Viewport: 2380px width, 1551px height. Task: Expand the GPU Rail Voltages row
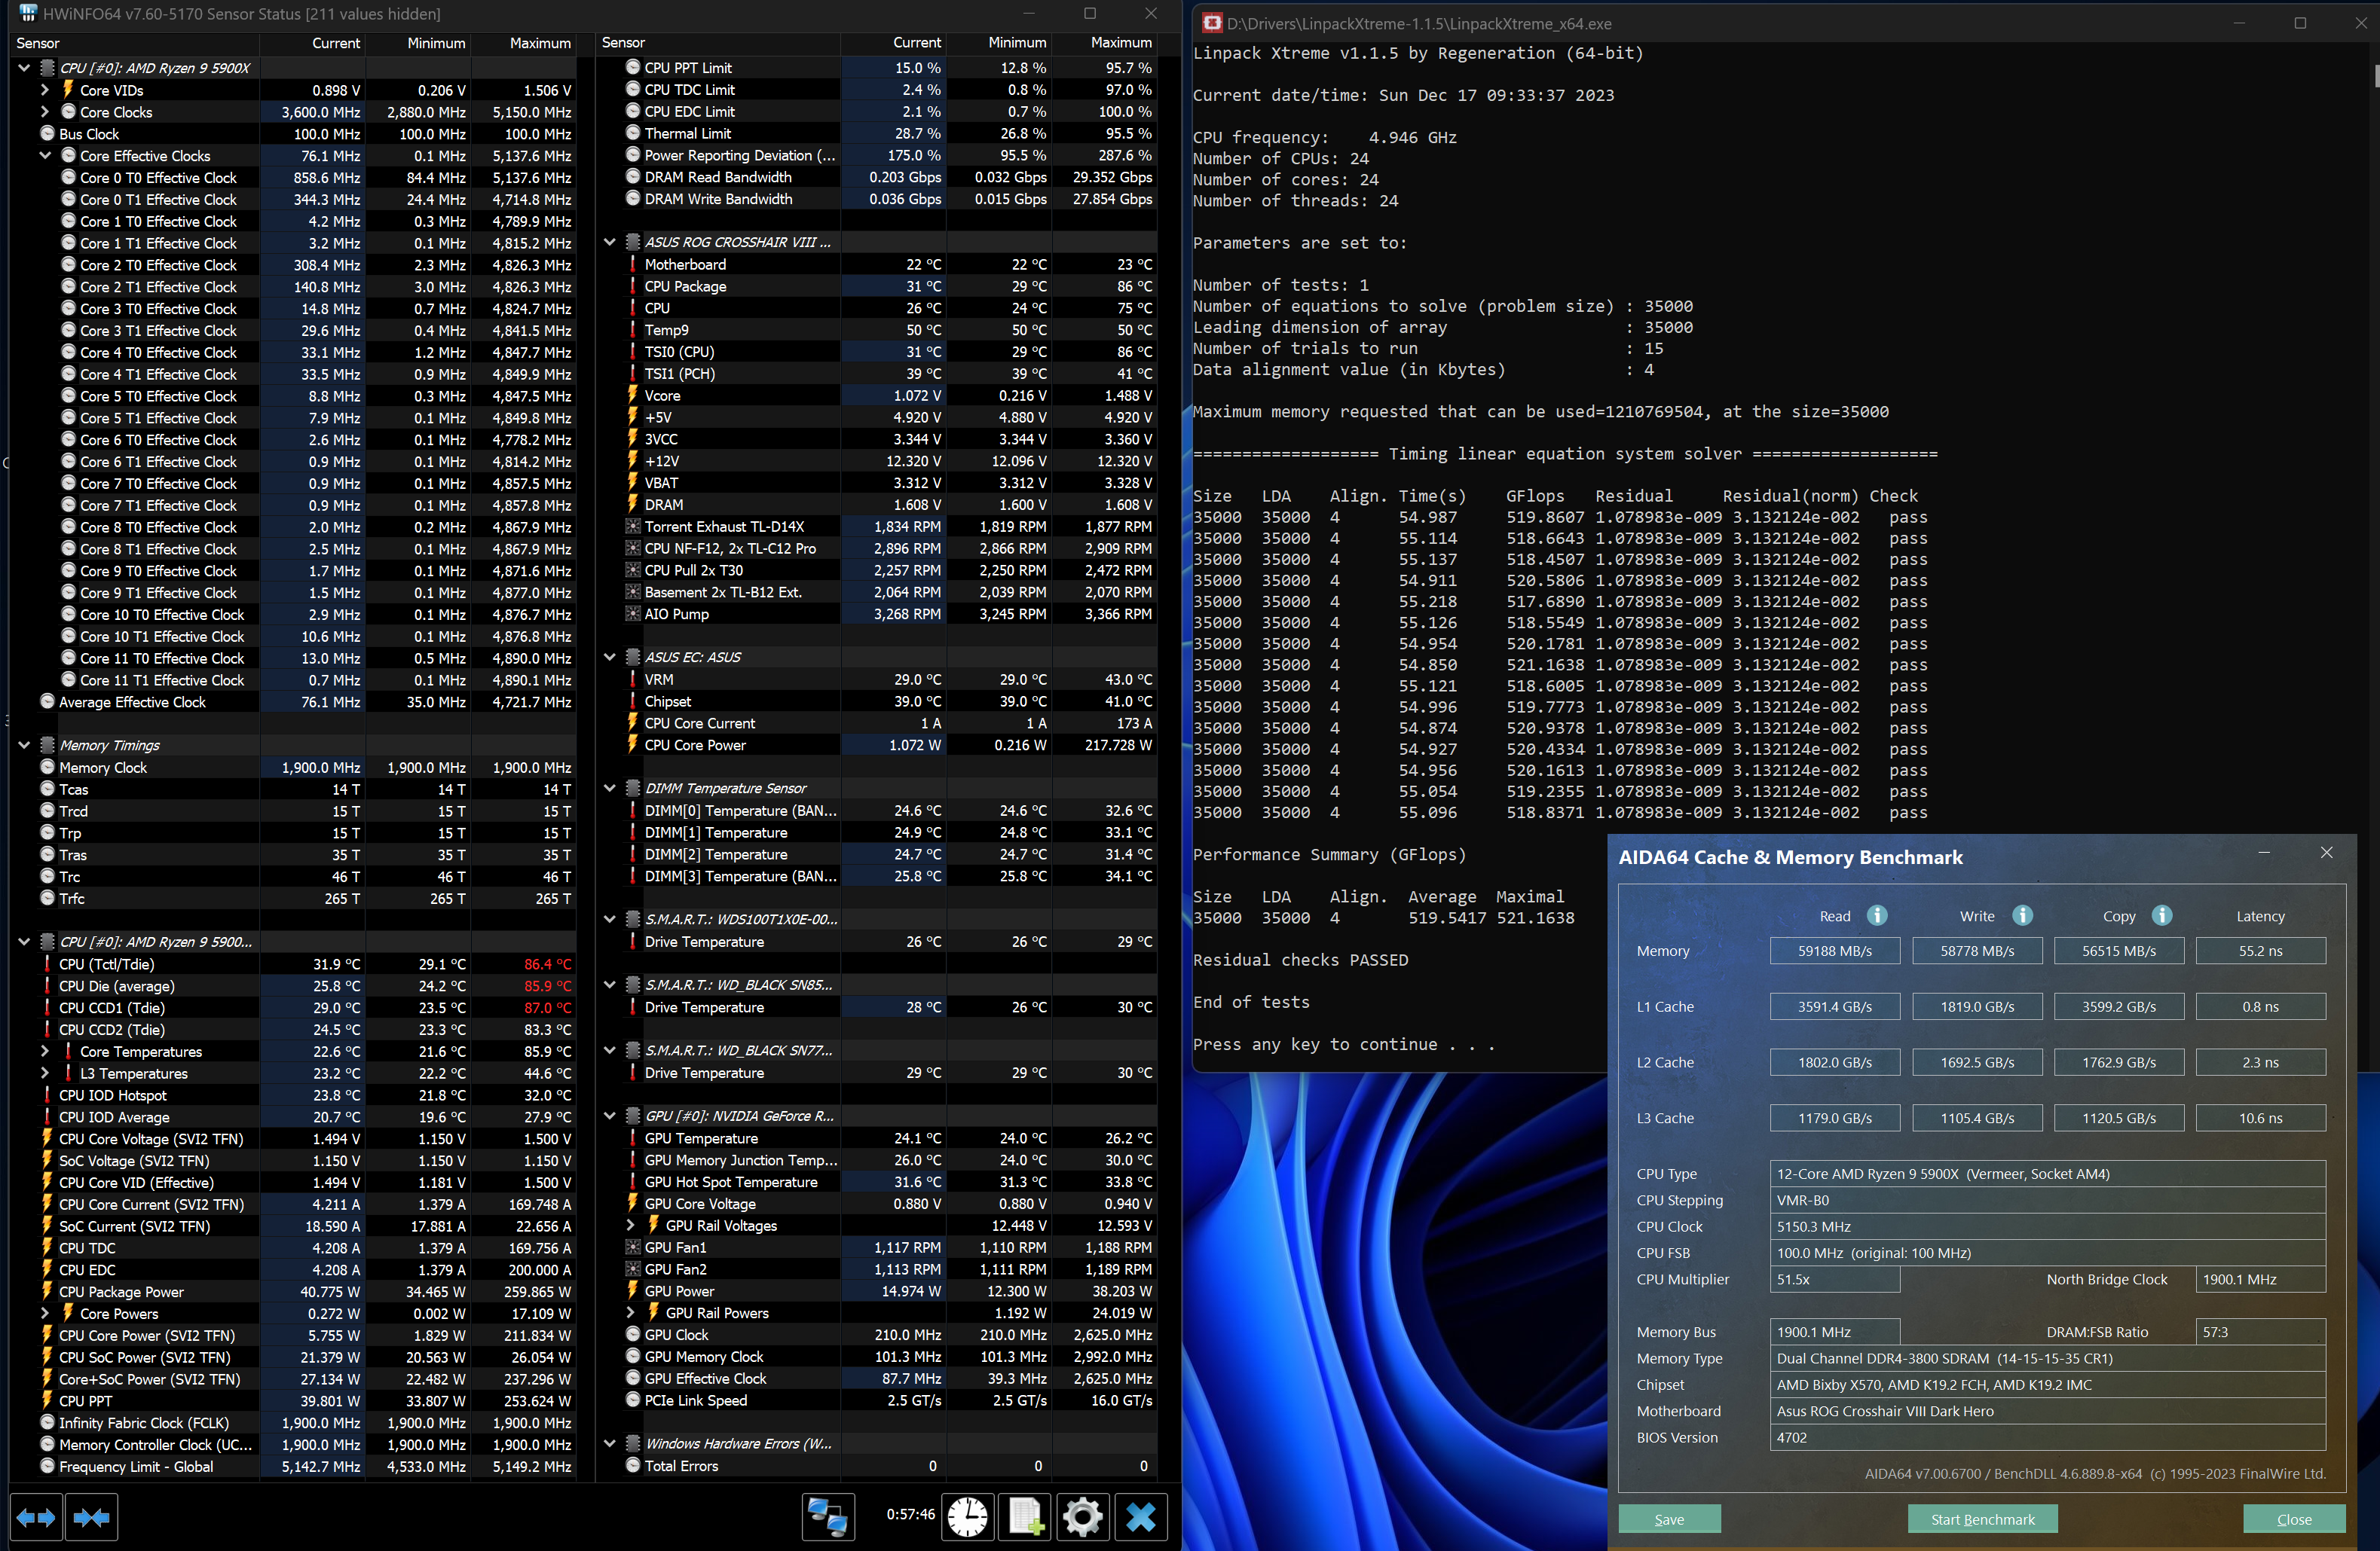tap(631, 1226)
